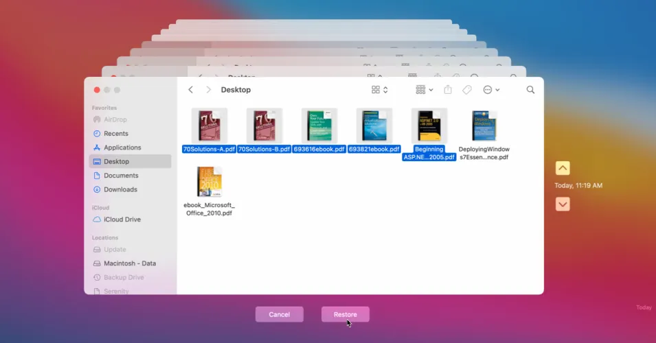Select AirDrop in the sidebar

click(115, 119)
